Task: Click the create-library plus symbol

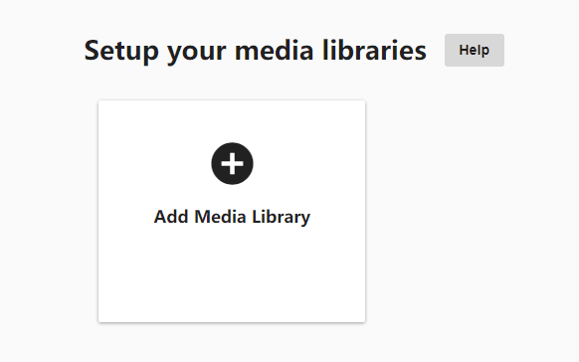Action: [232, 163]
